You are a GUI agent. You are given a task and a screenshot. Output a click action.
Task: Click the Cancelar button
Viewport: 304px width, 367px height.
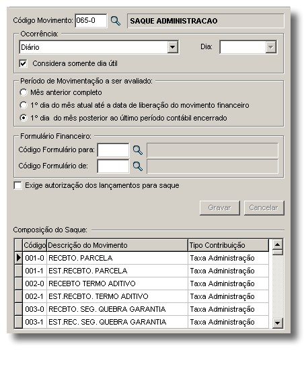pyautogui.click(x=264, y=208)
